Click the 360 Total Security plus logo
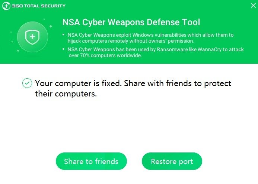Screen dimensions: 258x184 (6, 6)
